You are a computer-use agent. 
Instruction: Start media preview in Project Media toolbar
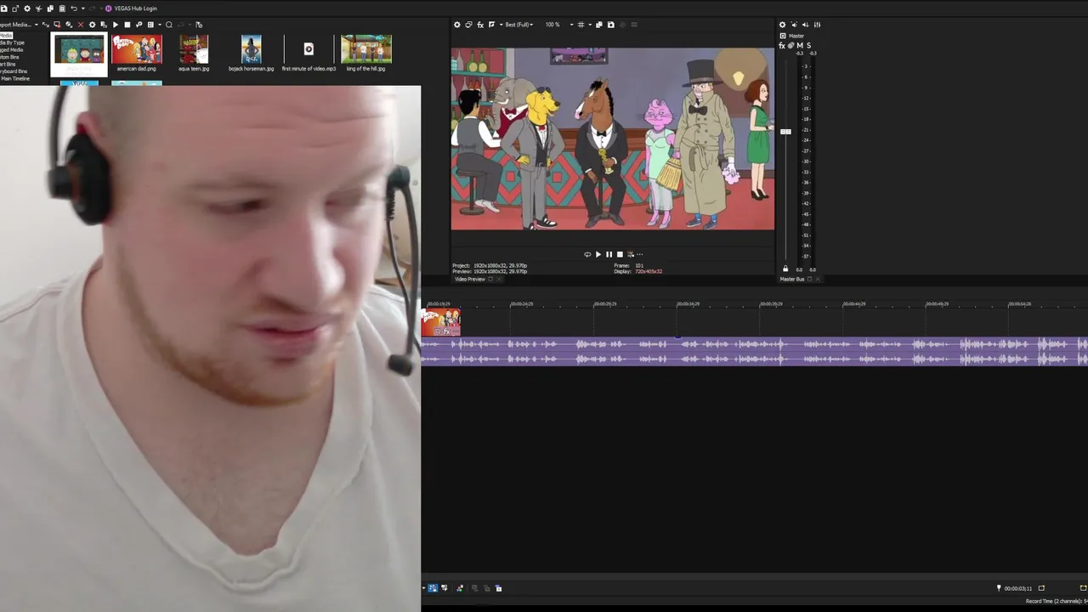116,25
